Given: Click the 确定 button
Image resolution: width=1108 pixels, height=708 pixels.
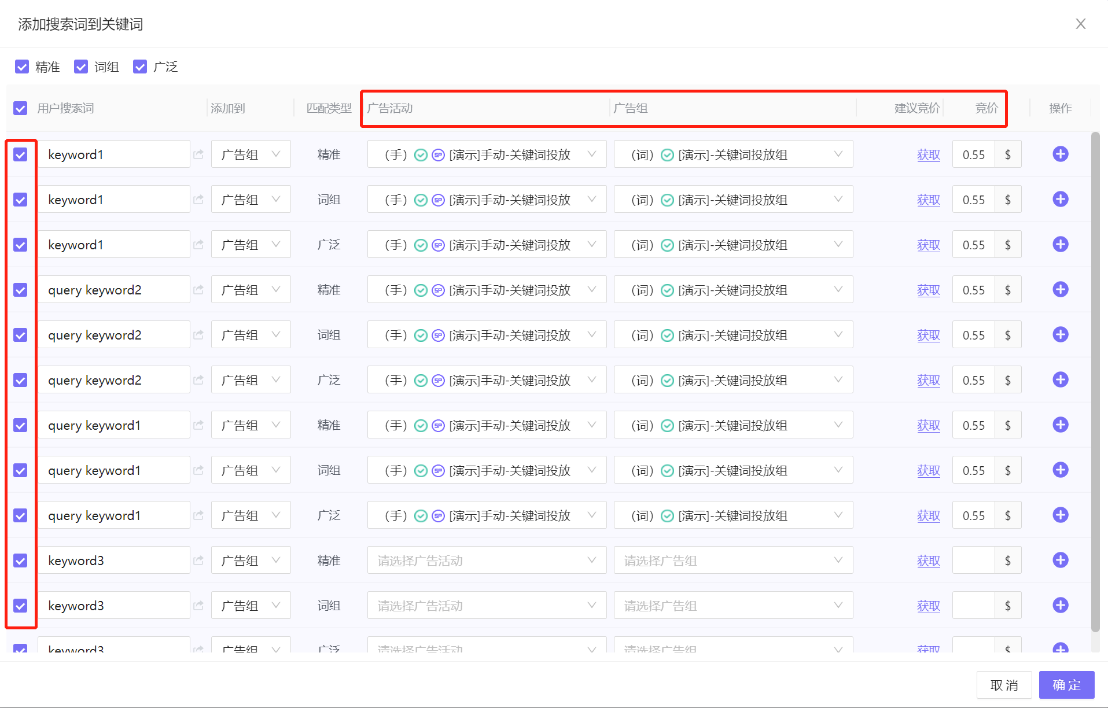Looking at the screenshot, I should [x=1066, y=685].
